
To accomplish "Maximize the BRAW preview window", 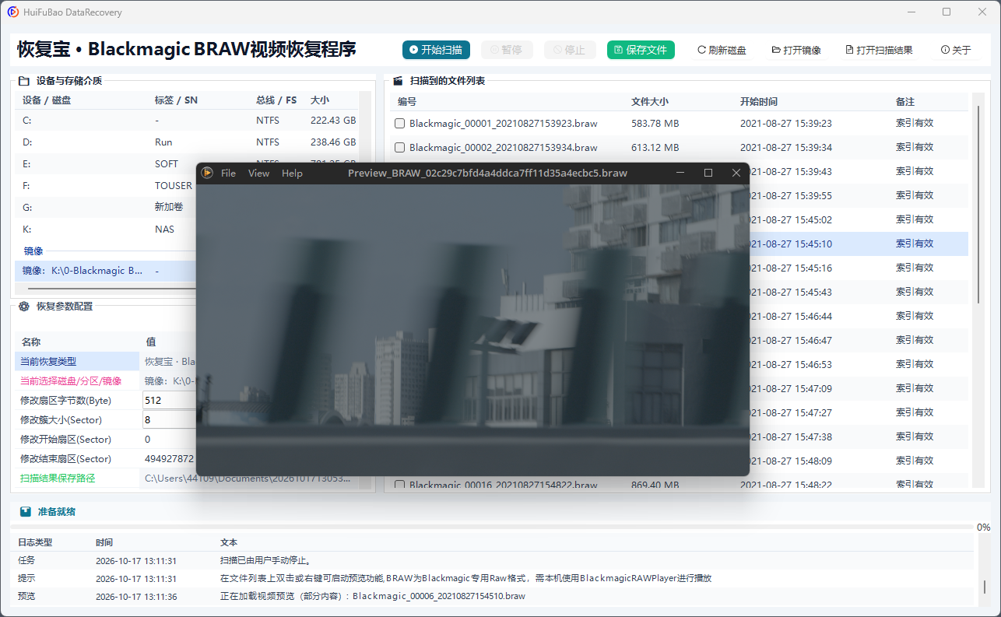I will pyautogui.click(x=708, y=173).
